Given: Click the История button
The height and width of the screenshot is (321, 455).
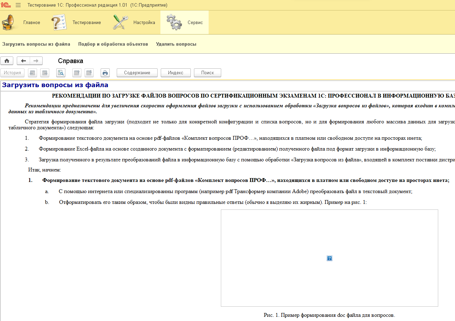Looking at the screenshot, I should pos(13,73).
